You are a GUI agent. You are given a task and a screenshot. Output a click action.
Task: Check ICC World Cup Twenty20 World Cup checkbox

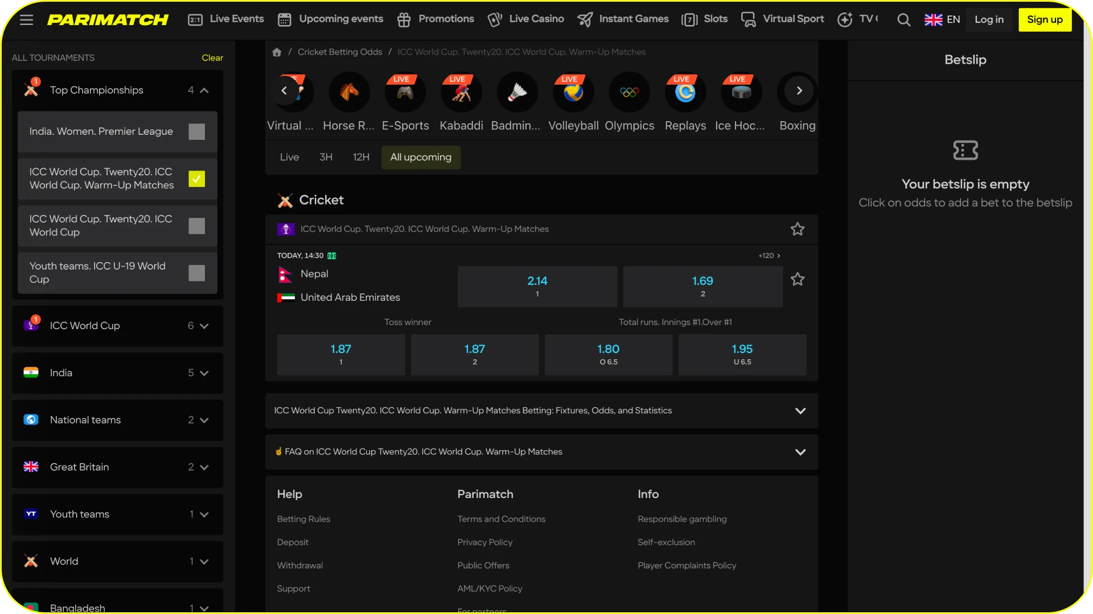point(196,226)
